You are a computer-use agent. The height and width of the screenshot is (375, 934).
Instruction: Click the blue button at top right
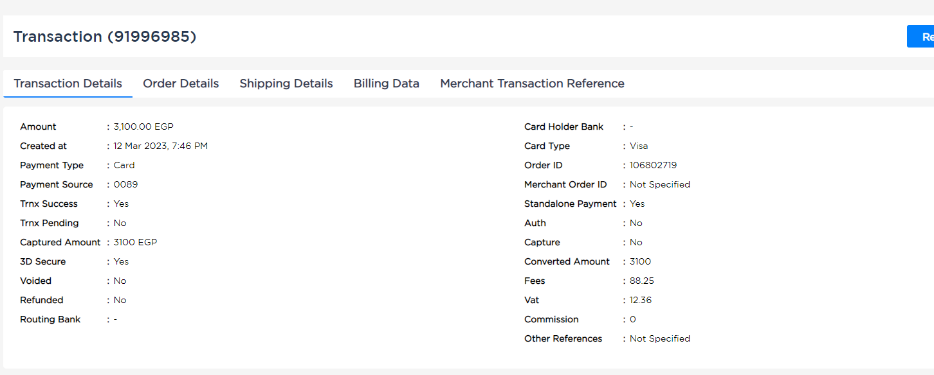click(x=920, y=37)
